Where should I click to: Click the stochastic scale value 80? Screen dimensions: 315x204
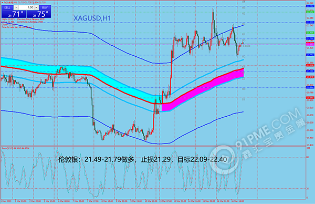coord(308,157)
